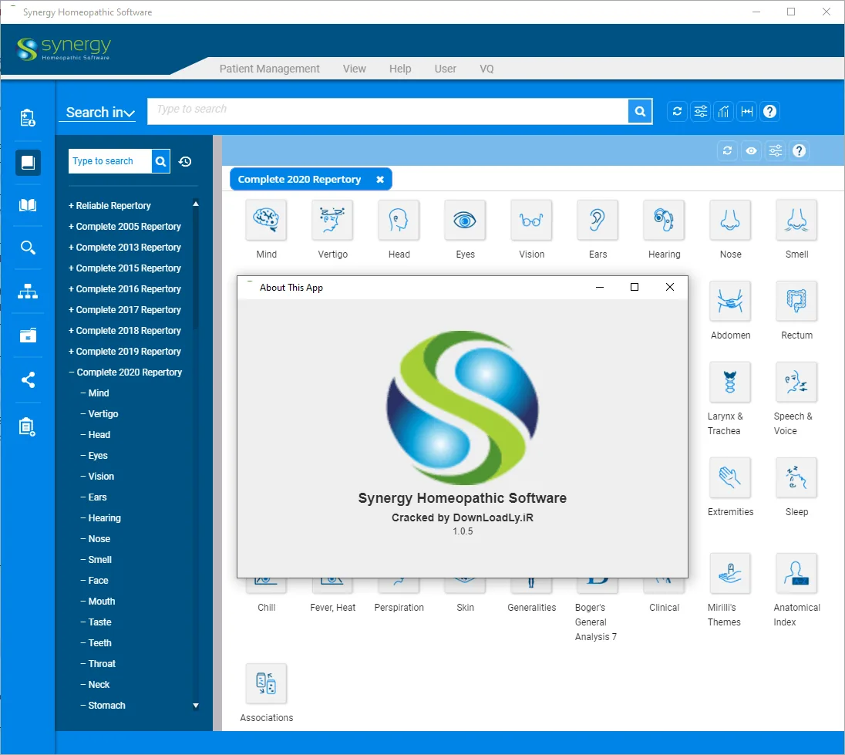
Task: Click the tree scrollbar down arrow
Action: [196, 706]
